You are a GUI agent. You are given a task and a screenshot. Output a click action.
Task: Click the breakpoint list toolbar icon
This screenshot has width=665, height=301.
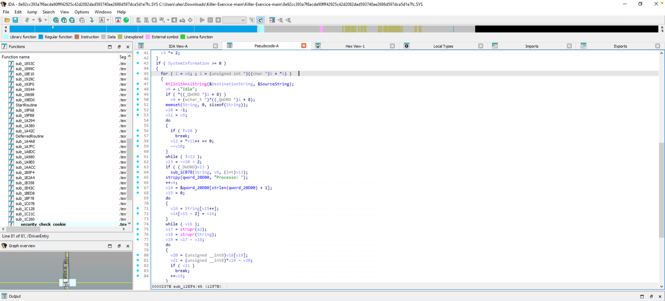point(272,20)
